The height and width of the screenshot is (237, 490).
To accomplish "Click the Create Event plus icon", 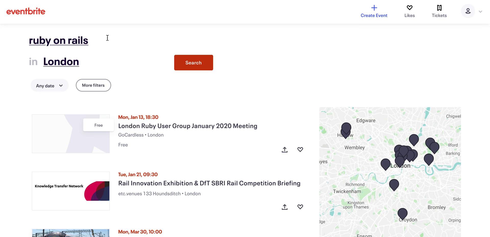I will point(374,8).
